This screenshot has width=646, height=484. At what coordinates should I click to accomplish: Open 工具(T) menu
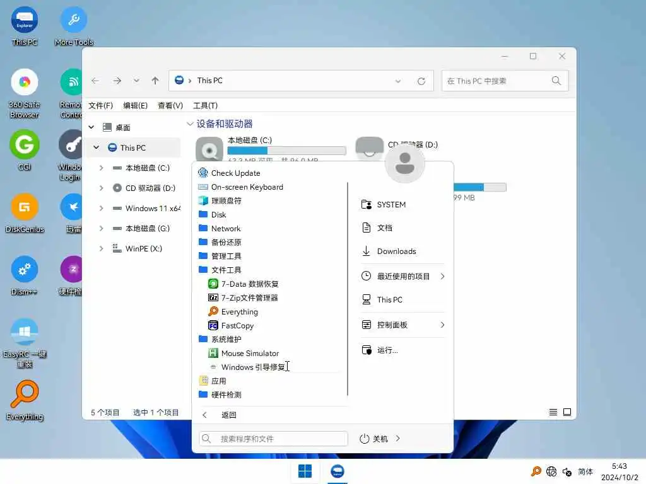[x=205, y=105]
